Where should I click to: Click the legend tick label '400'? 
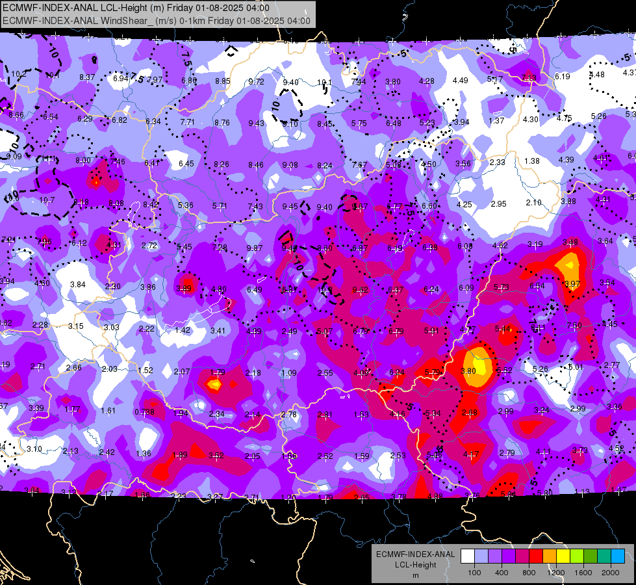(x=502, y=573)
